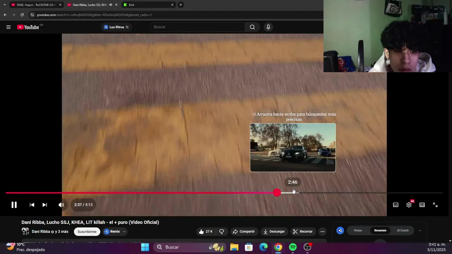Image resolution: width=452 pixels, height=254 pixels.
Task: Open Microsoft Store from the taskbar
Action: 249,247
